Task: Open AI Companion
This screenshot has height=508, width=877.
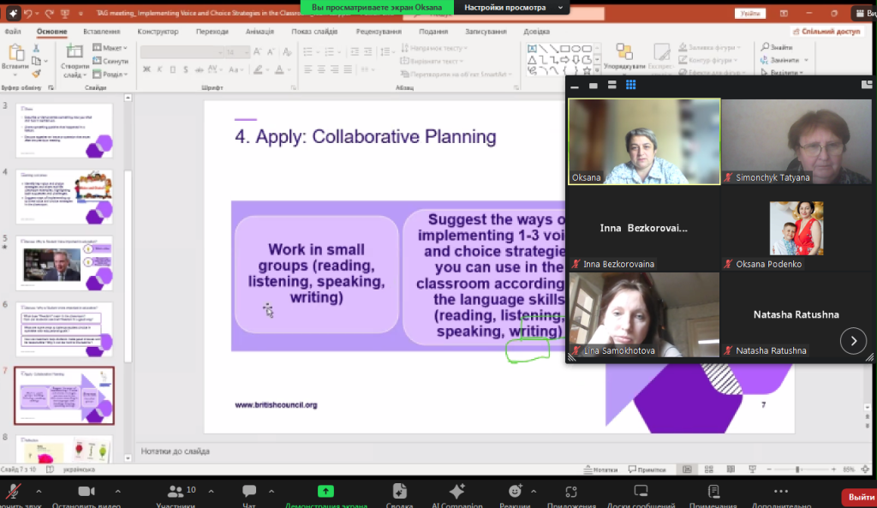Action: click(x=456, y=491)
